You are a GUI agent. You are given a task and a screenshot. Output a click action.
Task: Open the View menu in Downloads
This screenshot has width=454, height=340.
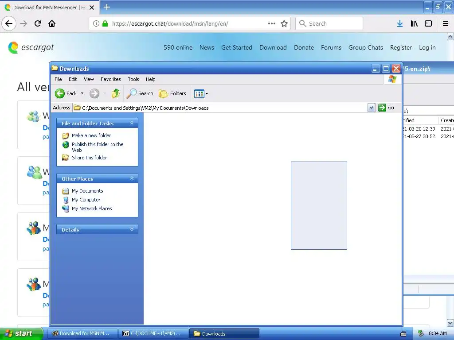pyautogui.click(x=89, y=79)
